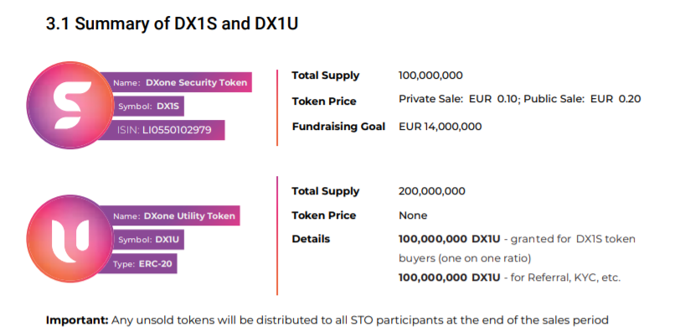The image size is (690, 327).
Task: Click the 100,000,000 total supply value
Action: pos(430,75)
